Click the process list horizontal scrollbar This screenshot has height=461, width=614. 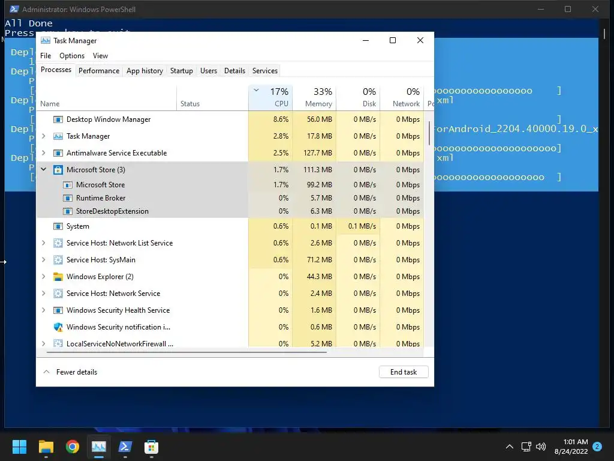click(186, 352)
